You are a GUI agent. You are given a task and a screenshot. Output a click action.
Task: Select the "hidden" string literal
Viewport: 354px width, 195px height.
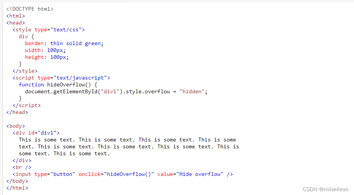coord(192,91)
